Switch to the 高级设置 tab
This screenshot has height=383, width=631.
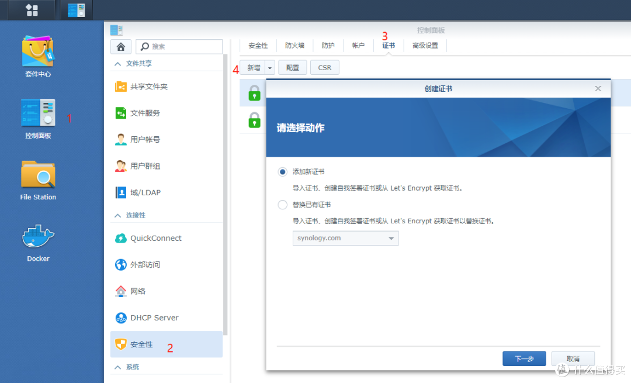coord(425,45)
